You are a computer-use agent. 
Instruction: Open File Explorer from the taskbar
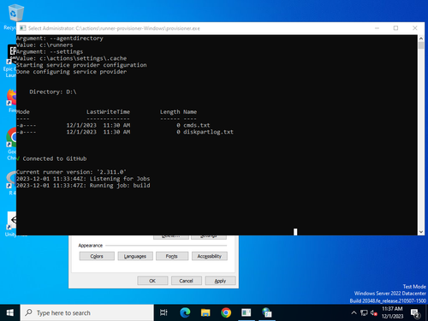point(205,312)
